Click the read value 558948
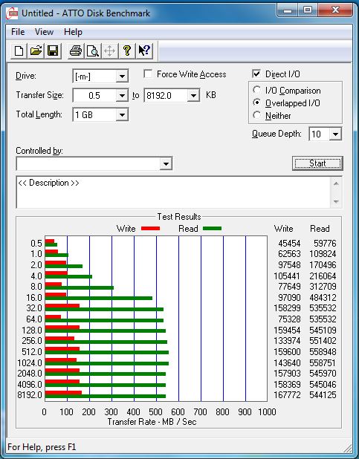 [x=323, y=351]
